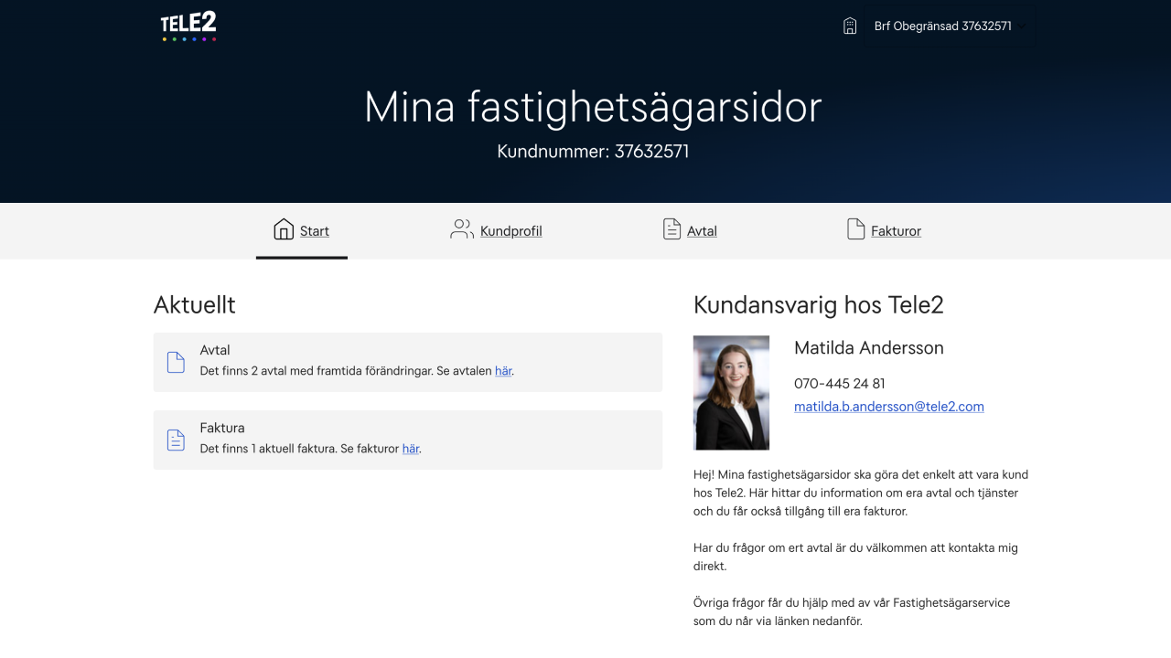Click the email matilda.b.andersson@tele2.com
The height and width of the screenshot is (658, 1171).
889,407
